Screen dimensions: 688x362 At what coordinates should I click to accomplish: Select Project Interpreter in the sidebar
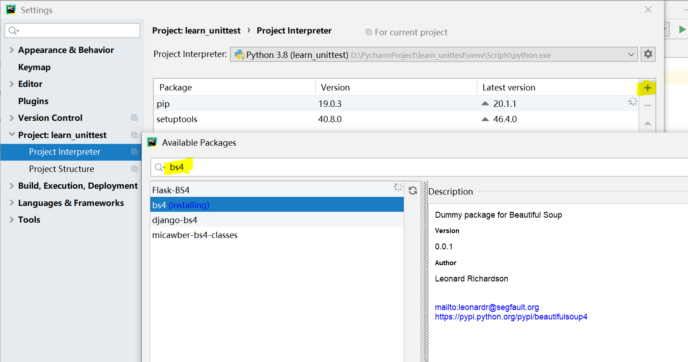click(71, 152)
